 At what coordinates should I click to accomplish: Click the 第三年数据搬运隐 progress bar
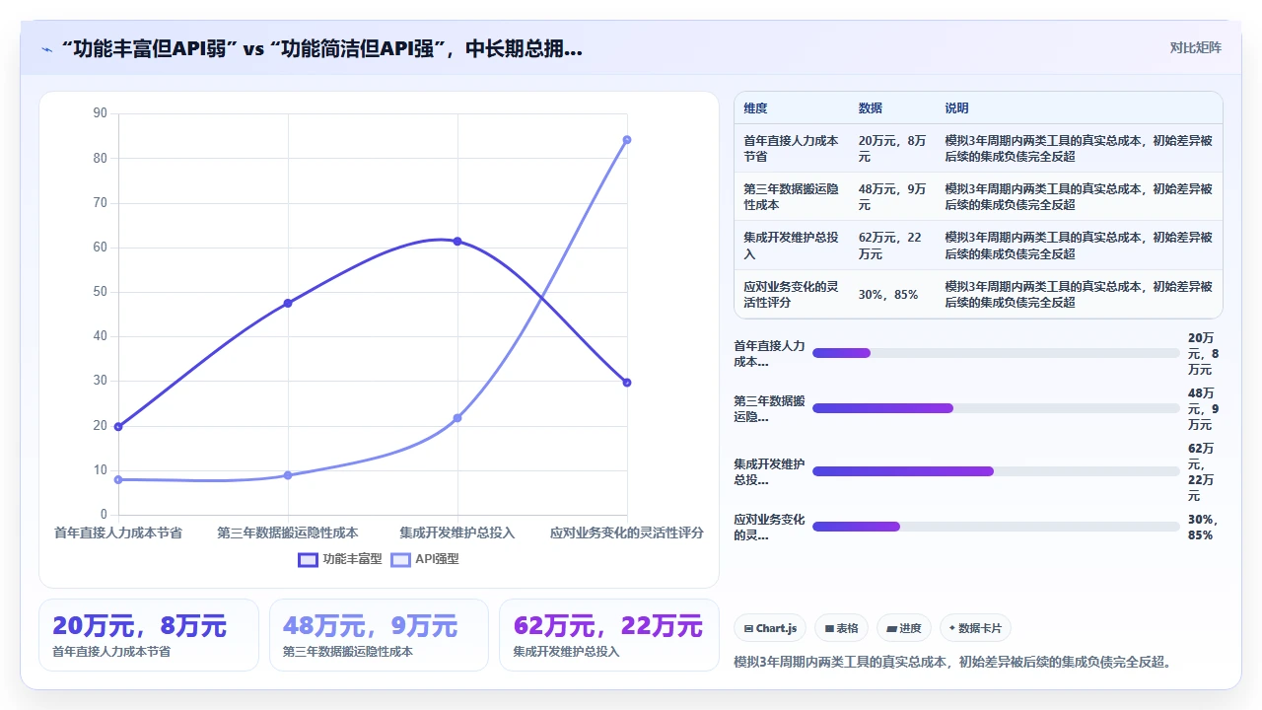[996, 408]
